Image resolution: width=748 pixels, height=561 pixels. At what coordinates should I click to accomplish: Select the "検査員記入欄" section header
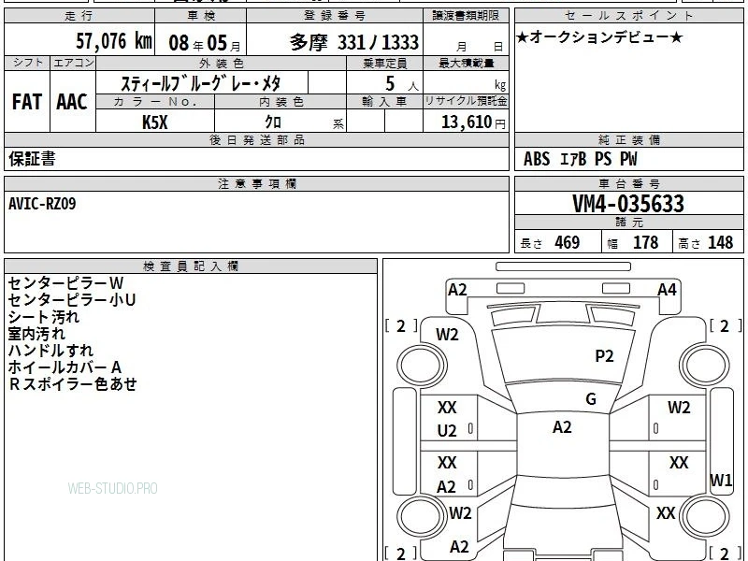[x=191, y=266]
